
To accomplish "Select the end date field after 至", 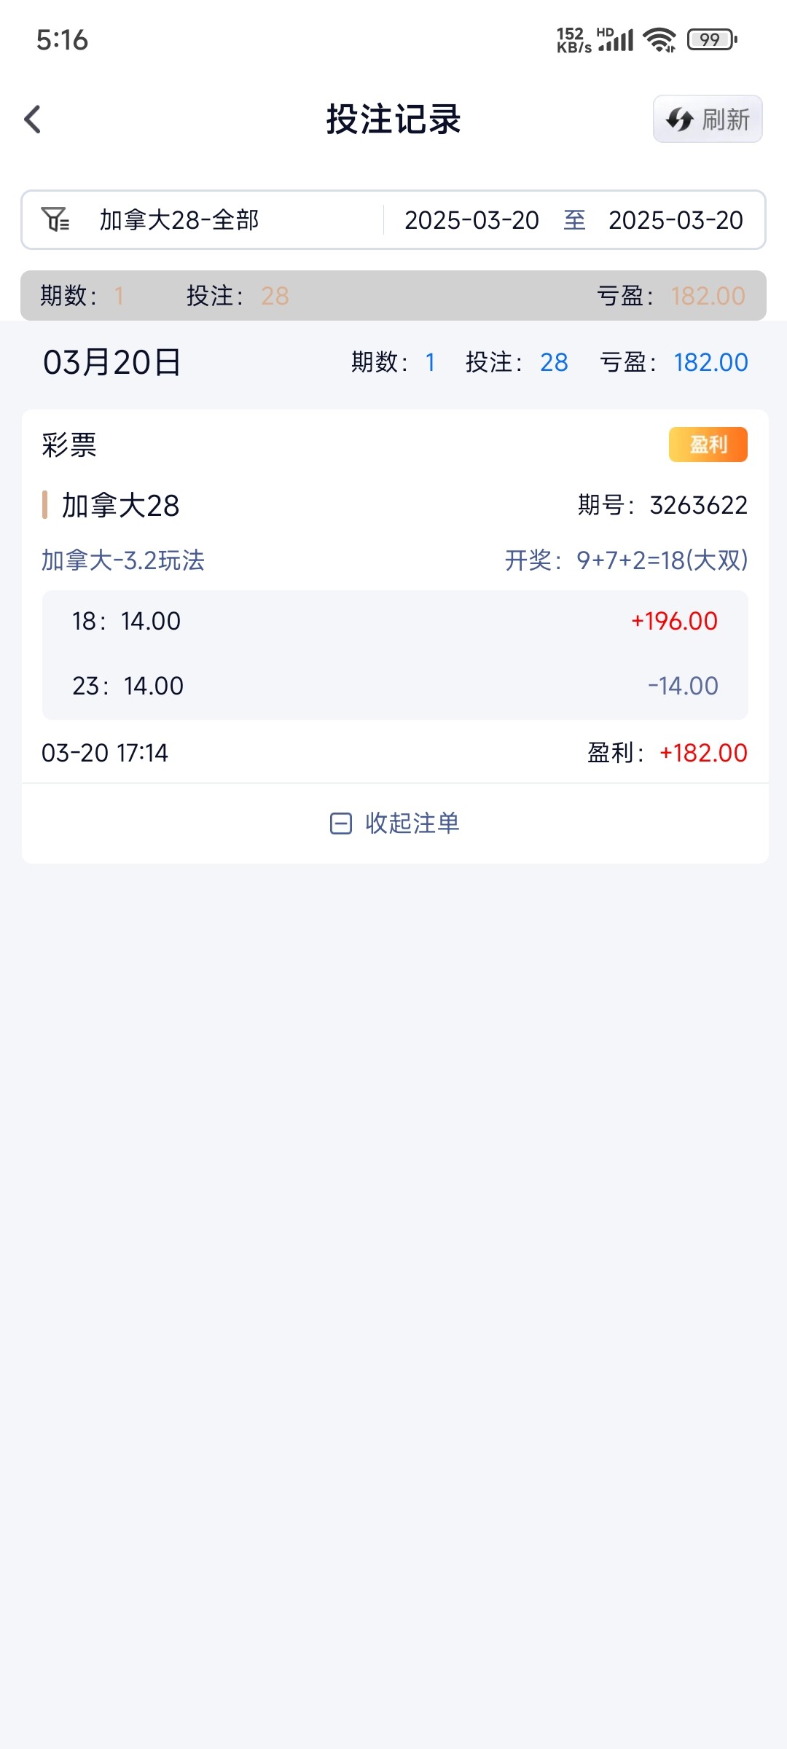I will (676, 220).
